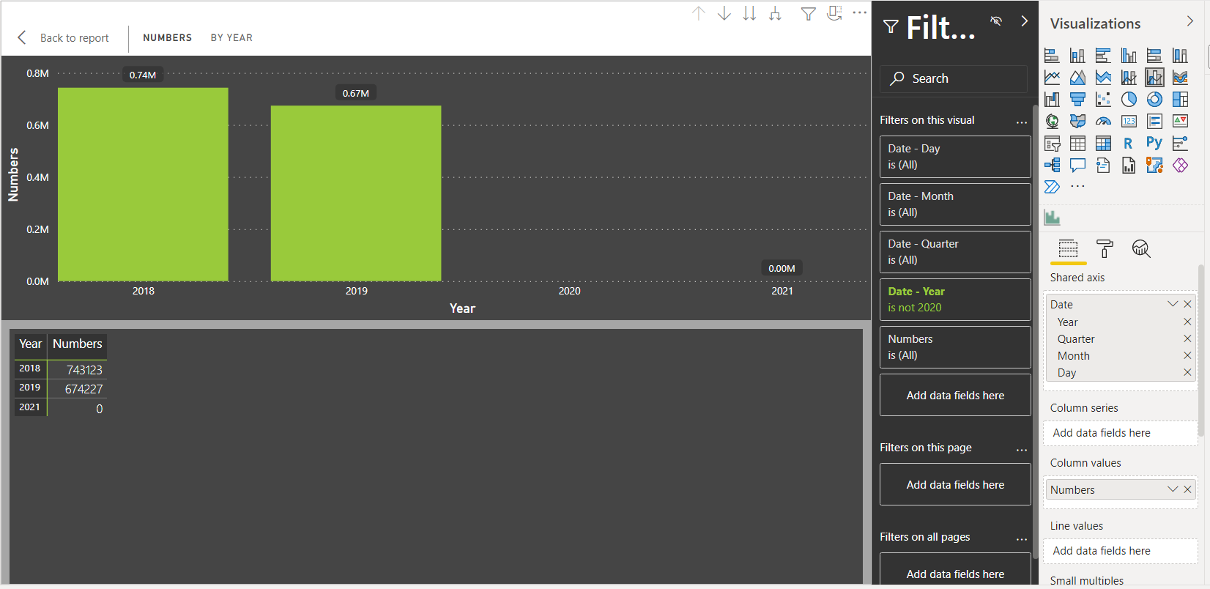Expand all down one level forked arrow

[775, 13]
